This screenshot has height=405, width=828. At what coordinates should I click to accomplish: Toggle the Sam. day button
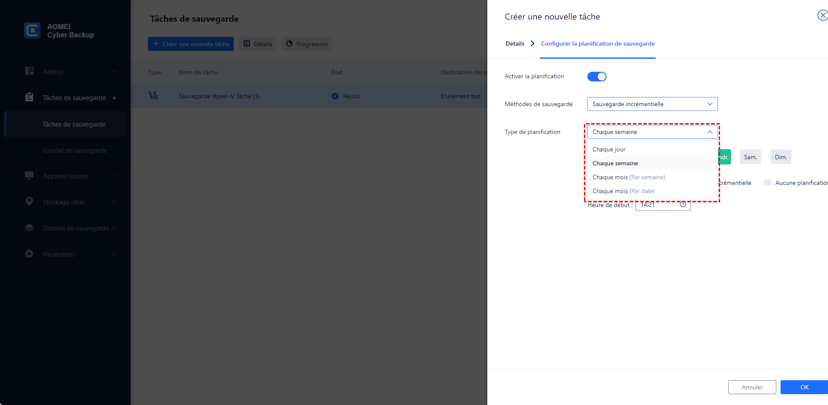(750, 157)
